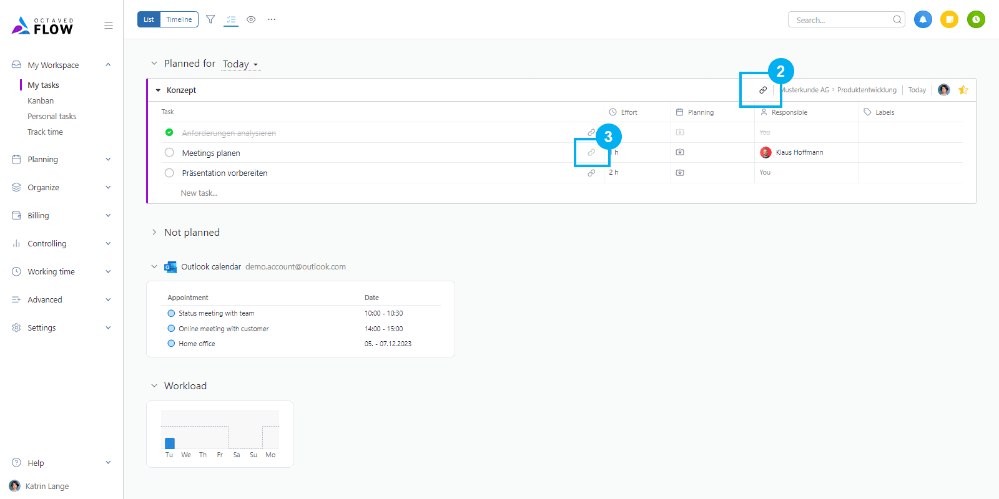This screenshot has height=499, width=999.
Task: Click planning icon in Präsentation vorbereiten row
Action: coord(680,173)
